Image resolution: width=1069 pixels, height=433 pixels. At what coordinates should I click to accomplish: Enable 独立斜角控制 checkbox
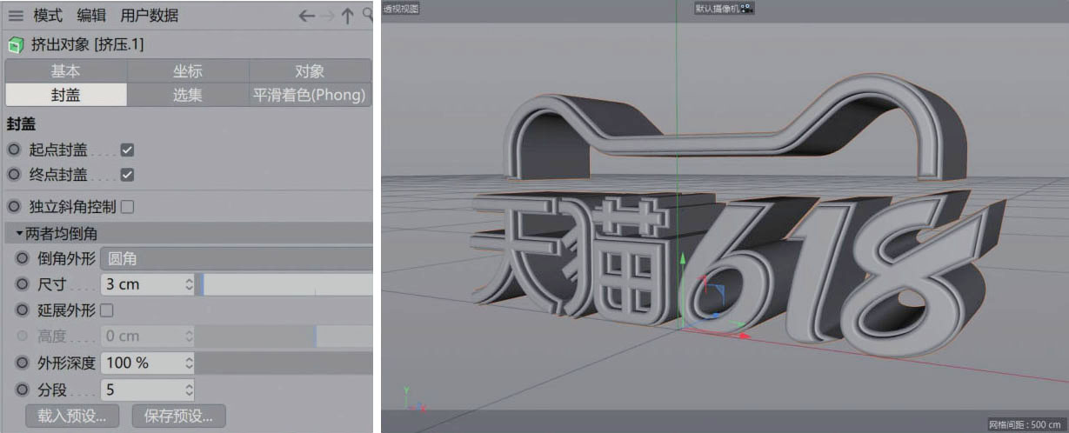click(127, 207)
